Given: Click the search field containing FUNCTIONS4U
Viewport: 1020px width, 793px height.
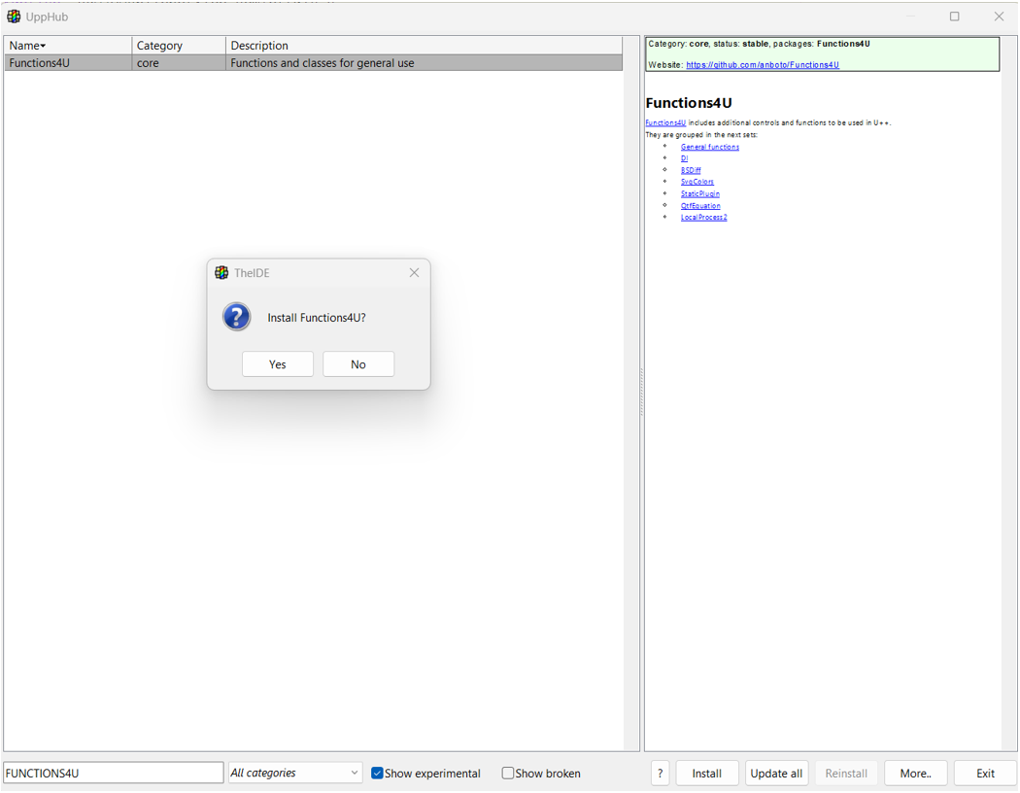Looking at the screenshot, I should (x=112, y=772).
